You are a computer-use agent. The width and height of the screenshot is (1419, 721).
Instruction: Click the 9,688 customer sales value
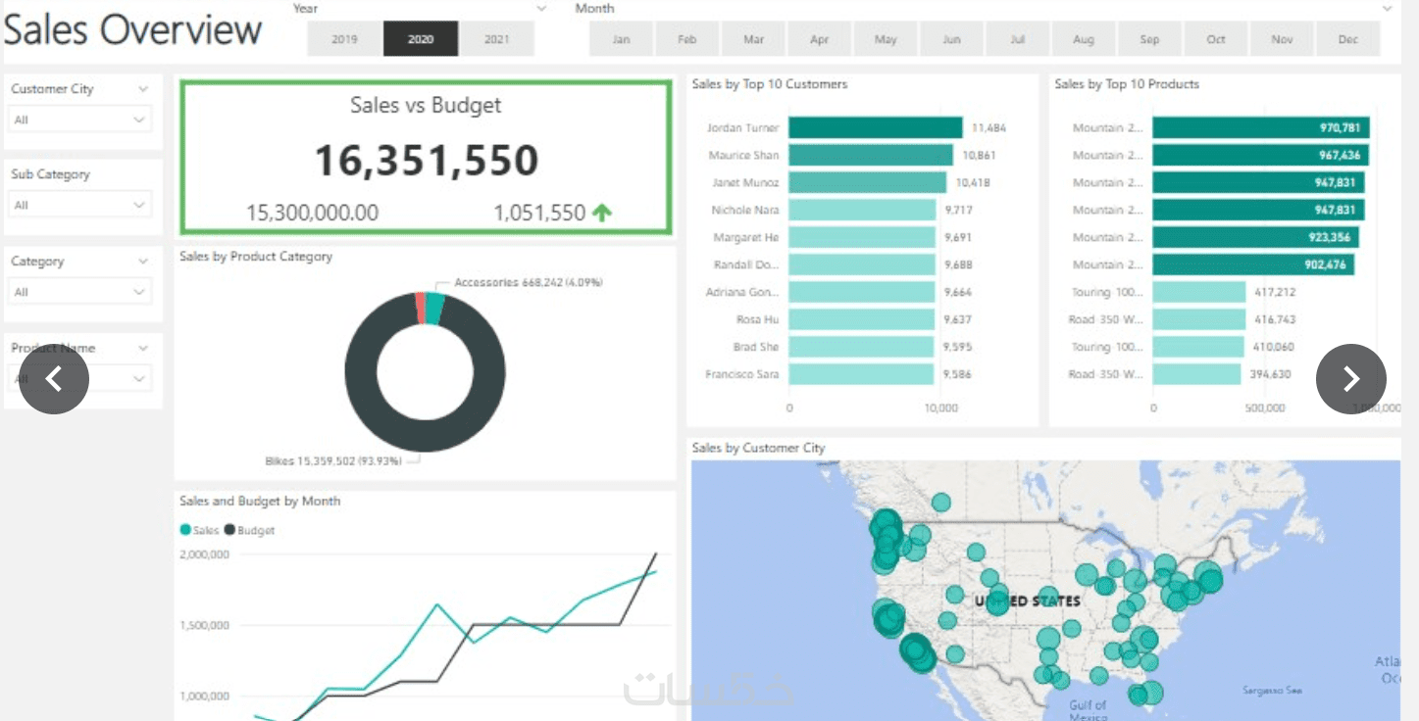(x=958, y=264)
